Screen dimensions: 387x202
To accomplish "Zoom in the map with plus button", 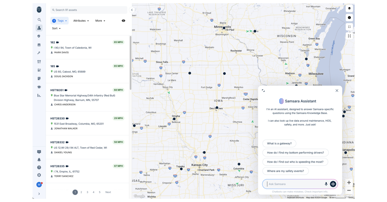I will (349, 183).
